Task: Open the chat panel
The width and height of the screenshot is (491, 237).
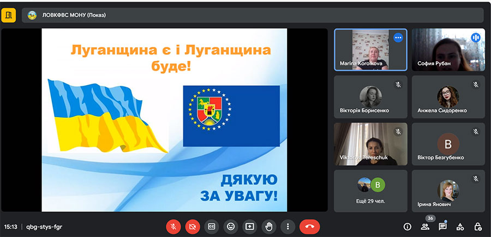Action: point(442,227)
